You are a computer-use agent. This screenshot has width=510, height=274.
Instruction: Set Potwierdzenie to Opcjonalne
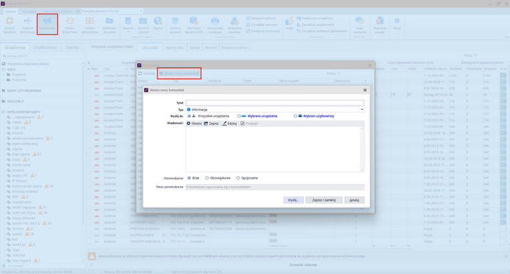tap(238, 178)
